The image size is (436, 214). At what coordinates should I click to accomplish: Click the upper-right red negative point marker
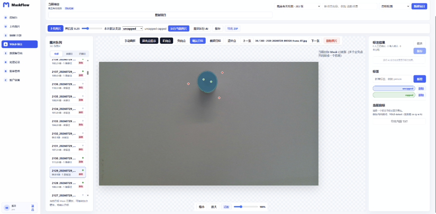click(222, 72)
